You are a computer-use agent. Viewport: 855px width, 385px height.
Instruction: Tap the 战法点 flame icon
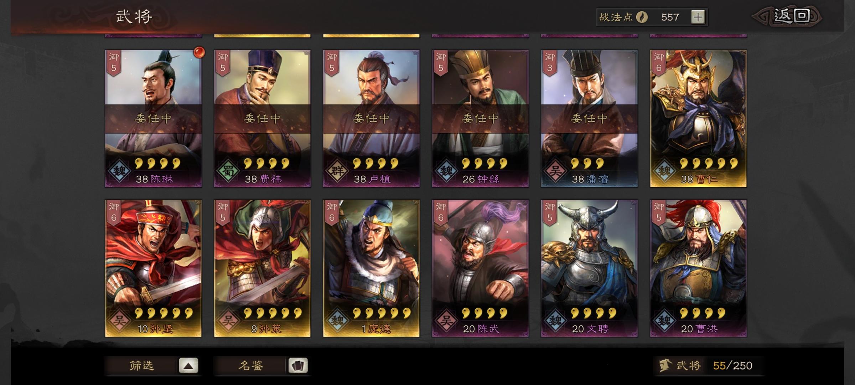642,17
